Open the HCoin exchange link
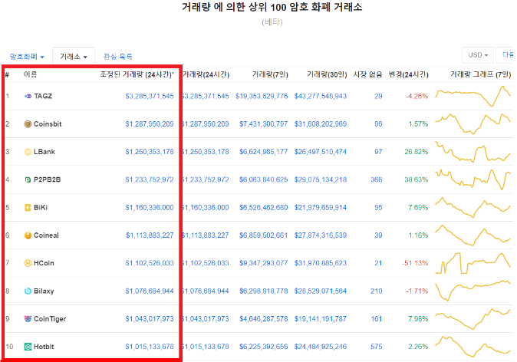The image size is (517, 362). click(x=44, y=263)
